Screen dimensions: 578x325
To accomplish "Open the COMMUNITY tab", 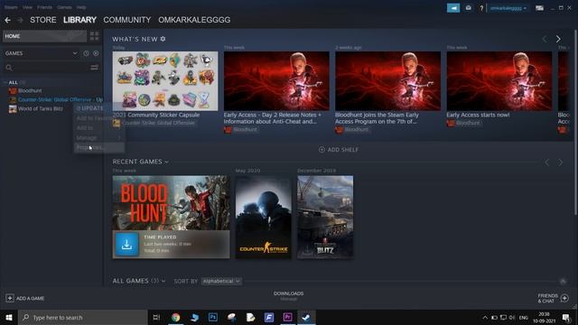I will click(x=127, y=20).
